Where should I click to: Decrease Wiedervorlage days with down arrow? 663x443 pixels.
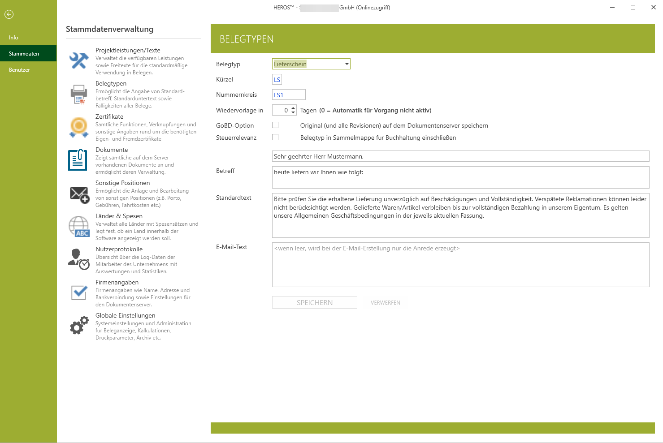293,112
